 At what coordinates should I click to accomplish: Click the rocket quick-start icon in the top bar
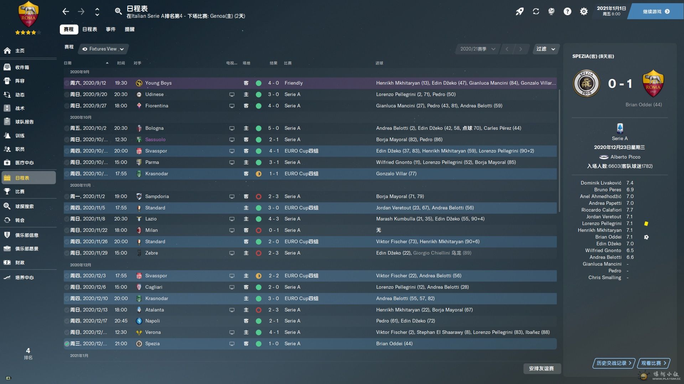(x=520, y=11)
